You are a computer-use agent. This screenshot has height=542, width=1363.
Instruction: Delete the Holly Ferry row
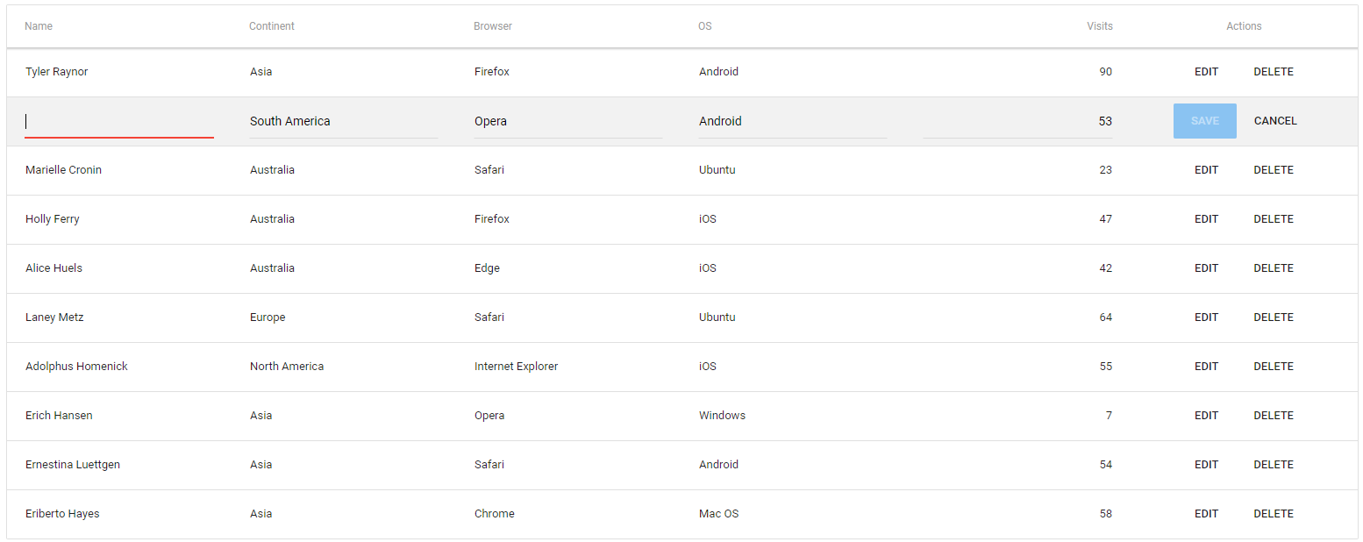tap(1273, 219)
